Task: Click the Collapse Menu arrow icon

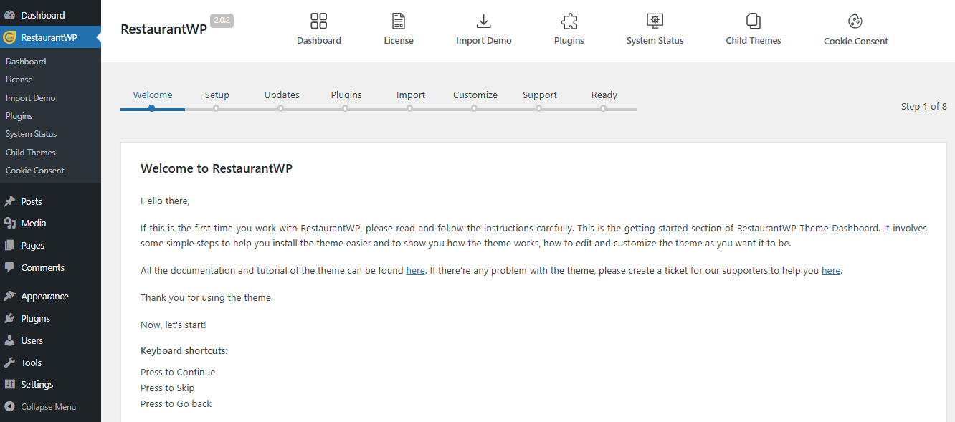Action: click(10, 406)
